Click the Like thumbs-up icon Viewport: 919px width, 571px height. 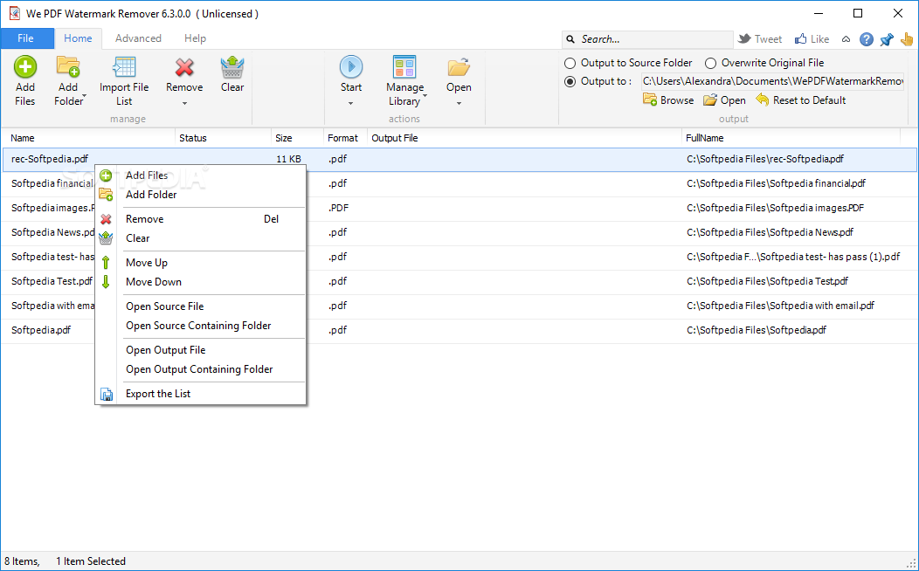pos(800,38)
